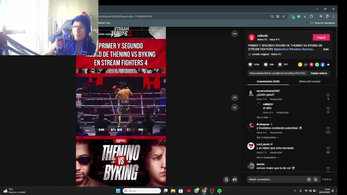Like the video with the heart icon
Screen dimensions: 347x195
tap(250, 64)
